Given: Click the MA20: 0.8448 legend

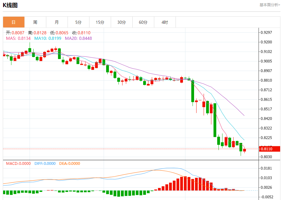Looking at the screenshot, I should (x=78, y=38).
